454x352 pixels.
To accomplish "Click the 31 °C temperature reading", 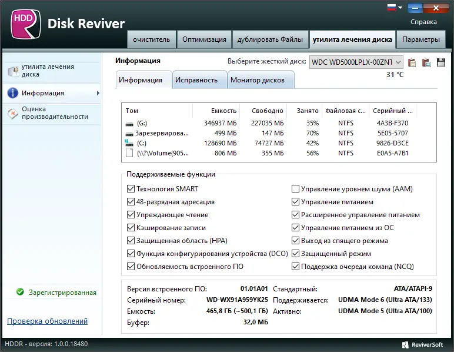I will tap(395, 75).
